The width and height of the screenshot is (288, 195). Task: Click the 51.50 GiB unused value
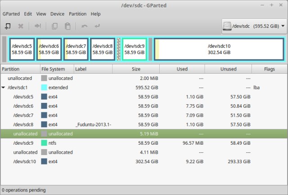pyautogui.click(x=240, y=115)
